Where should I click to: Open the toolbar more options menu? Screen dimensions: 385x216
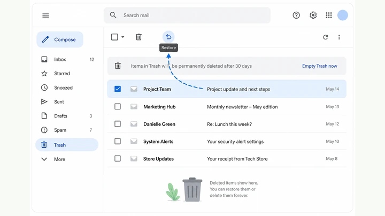point(339,37)
